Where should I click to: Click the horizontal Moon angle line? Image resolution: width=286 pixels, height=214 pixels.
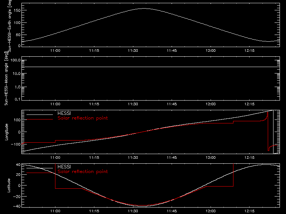click(151, 67)
